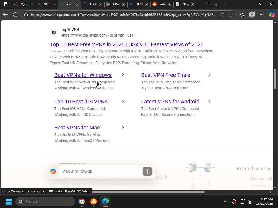
Task: Click the vertical scrollbar thumb
Action: (x=275, y=79)
